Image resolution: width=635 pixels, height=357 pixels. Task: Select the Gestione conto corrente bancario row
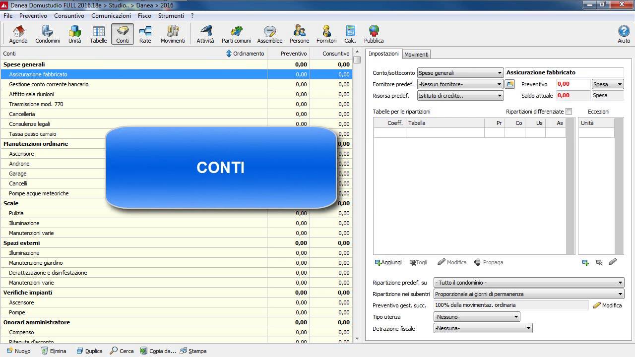(176, 84)
